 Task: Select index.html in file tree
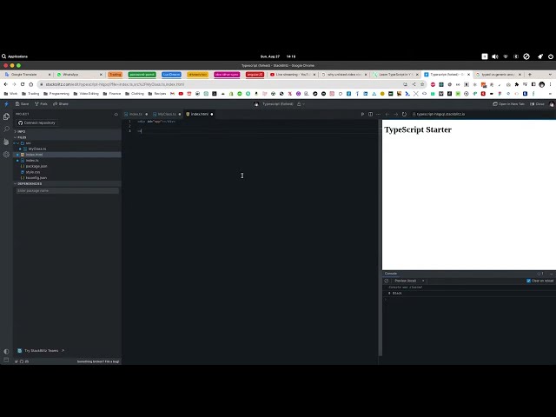pos(34,155)
